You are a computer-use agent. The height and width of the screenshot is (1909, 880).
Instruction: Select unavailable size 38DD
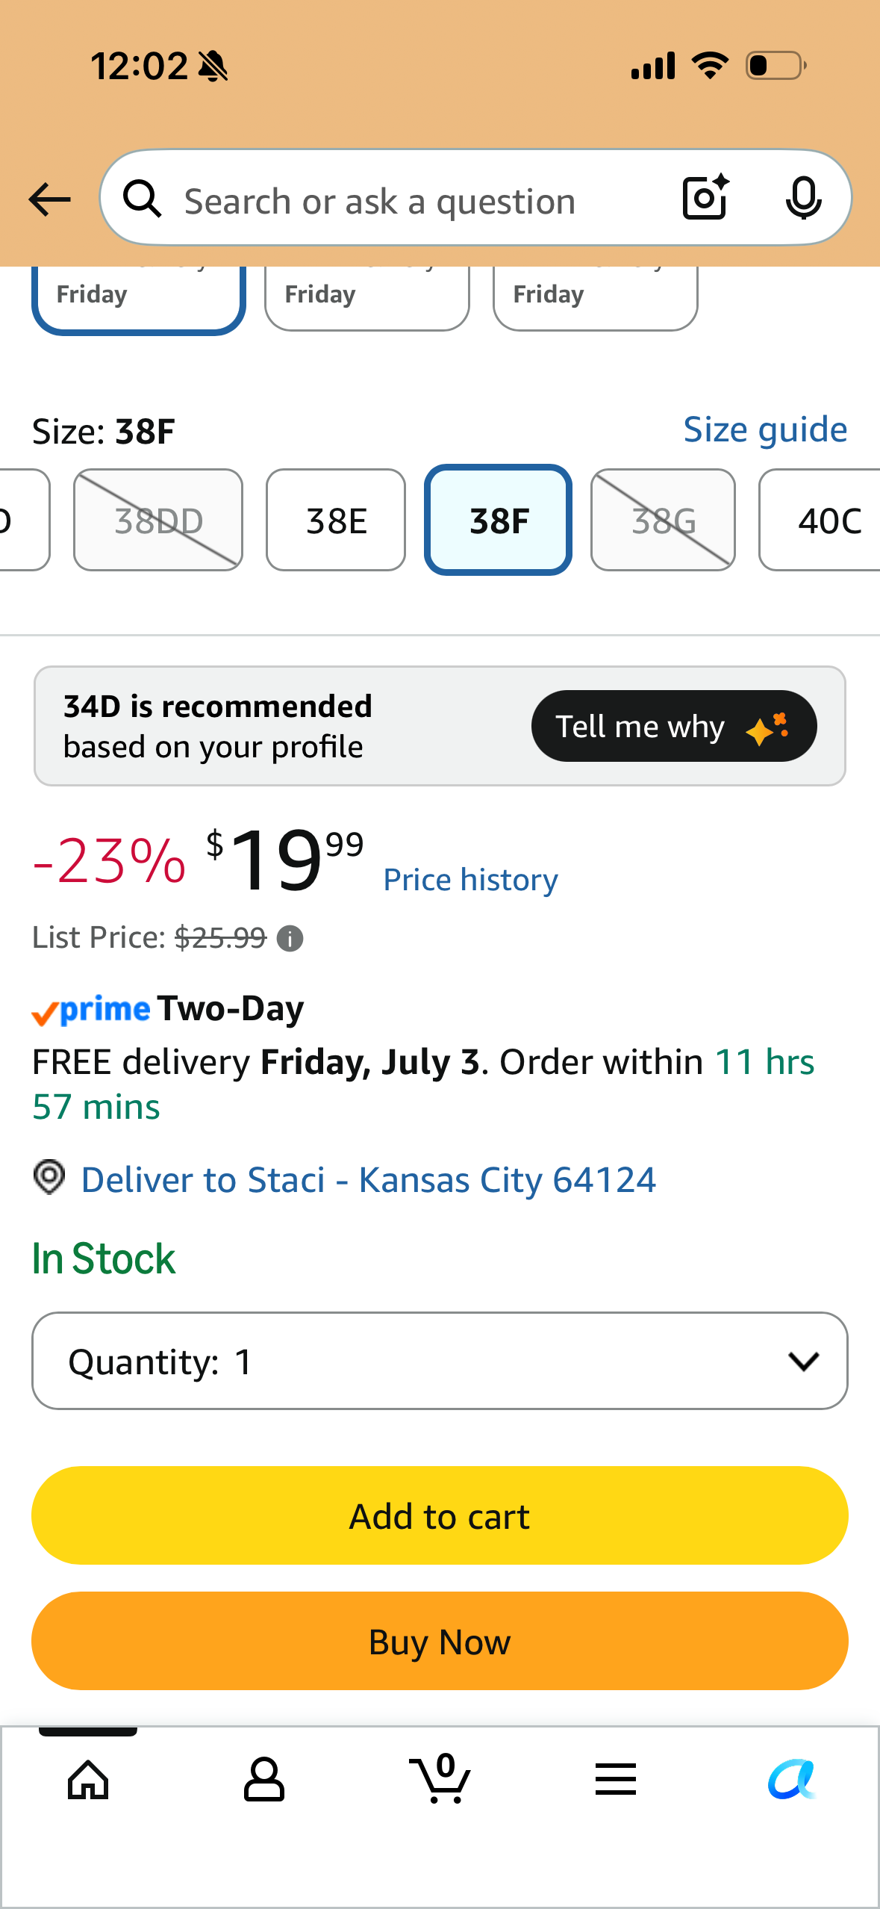pyautogui.click(x=158, y=520)
